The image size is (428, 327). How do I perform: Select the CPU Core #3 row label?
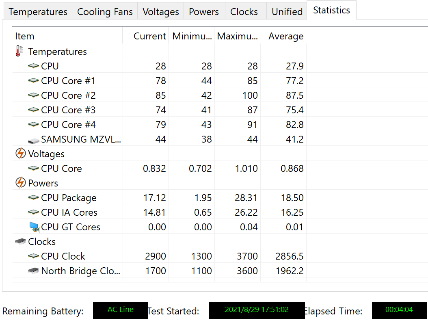(68, 110)
